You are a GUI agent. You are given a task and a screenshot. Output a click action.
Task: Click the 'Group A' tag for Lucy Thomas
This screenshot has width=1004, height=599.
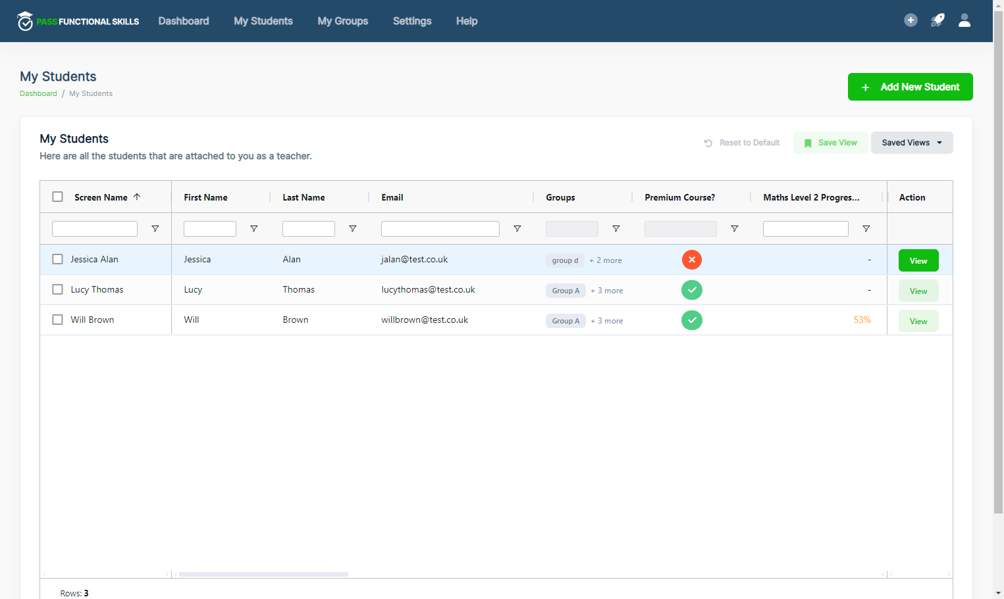click(x=566, y=291)
